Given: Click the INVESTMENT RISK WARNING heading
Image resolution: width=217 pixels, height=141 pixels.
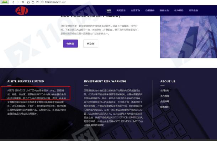Looking at the screenshot, I should pyautogui.click(x=105, y=82).
